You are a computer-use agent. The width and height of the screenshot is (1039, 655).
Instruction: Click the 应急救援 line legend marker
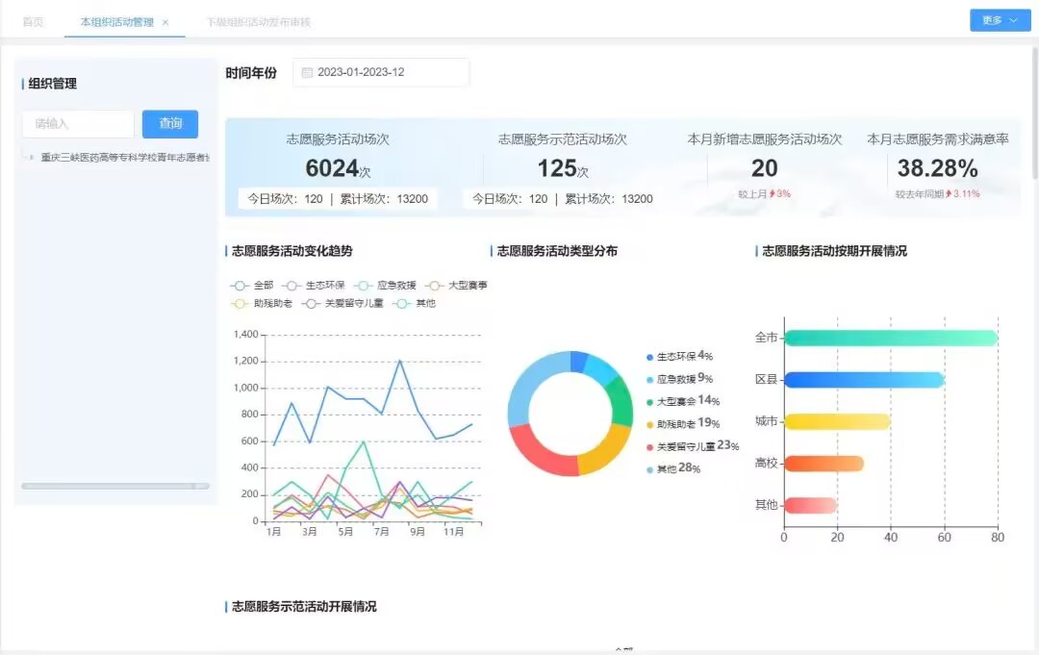[x=363, y=286]
